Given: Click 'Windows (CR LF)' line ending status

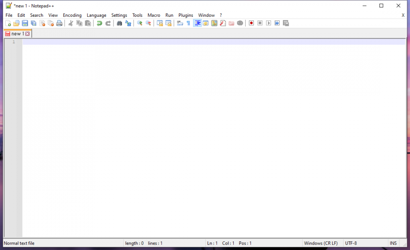Looking at the screenshot, I should pyautogui.click(x=321, y=243).
